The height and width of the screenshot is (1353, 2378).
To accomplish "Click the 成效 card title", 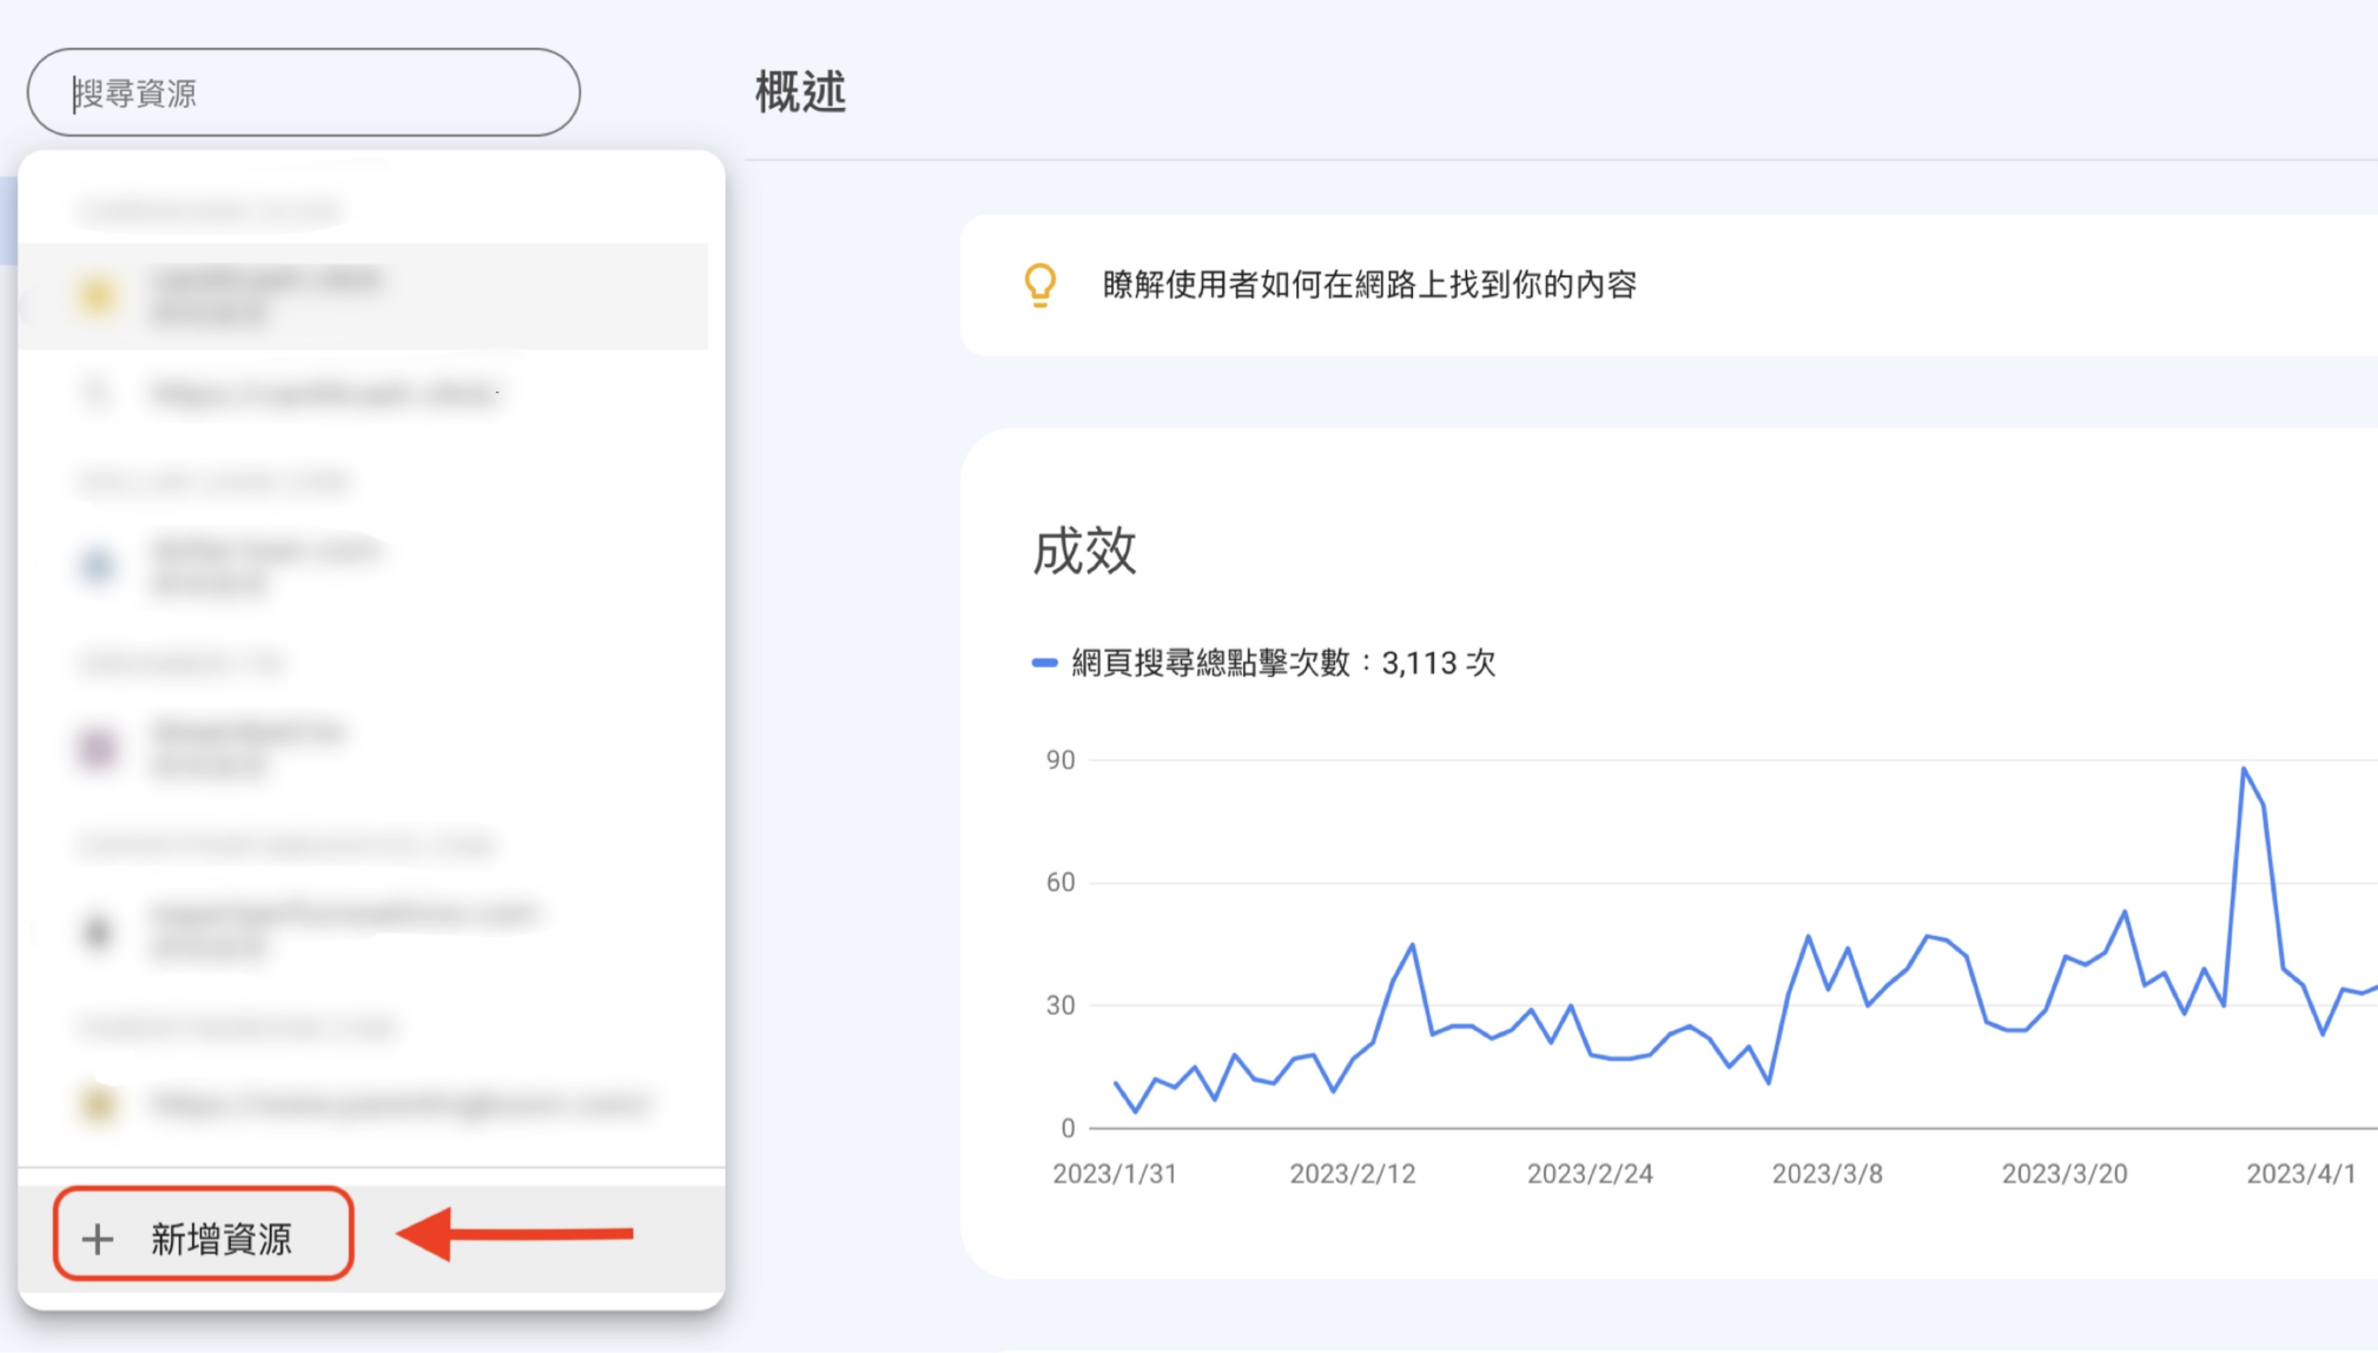I will [x=1084, y=550].
